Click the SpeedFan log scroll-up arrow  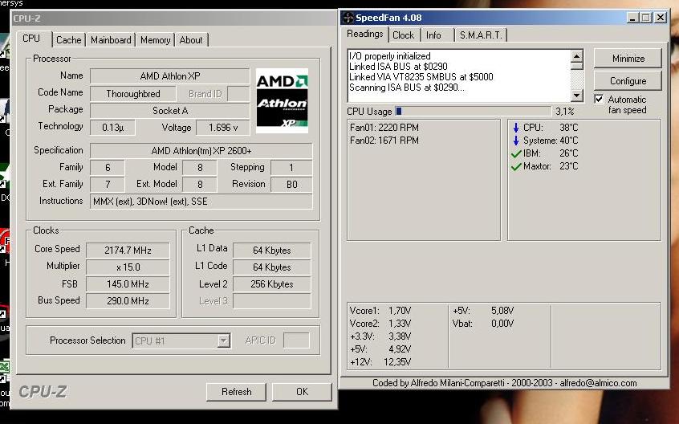pyautogui.click(x=576, y=56)
